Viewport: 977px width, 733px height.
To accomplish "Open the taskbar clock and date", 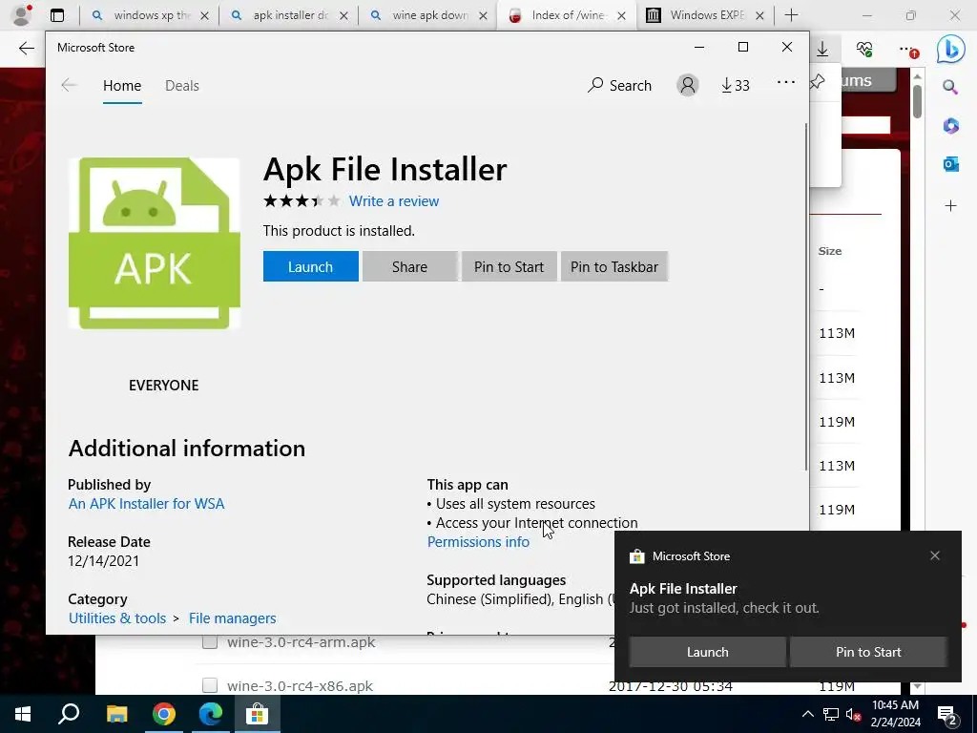I will (895, 714).
